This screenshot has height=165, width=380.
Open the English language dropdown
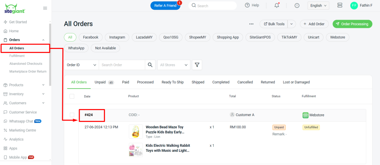(318, 6)
